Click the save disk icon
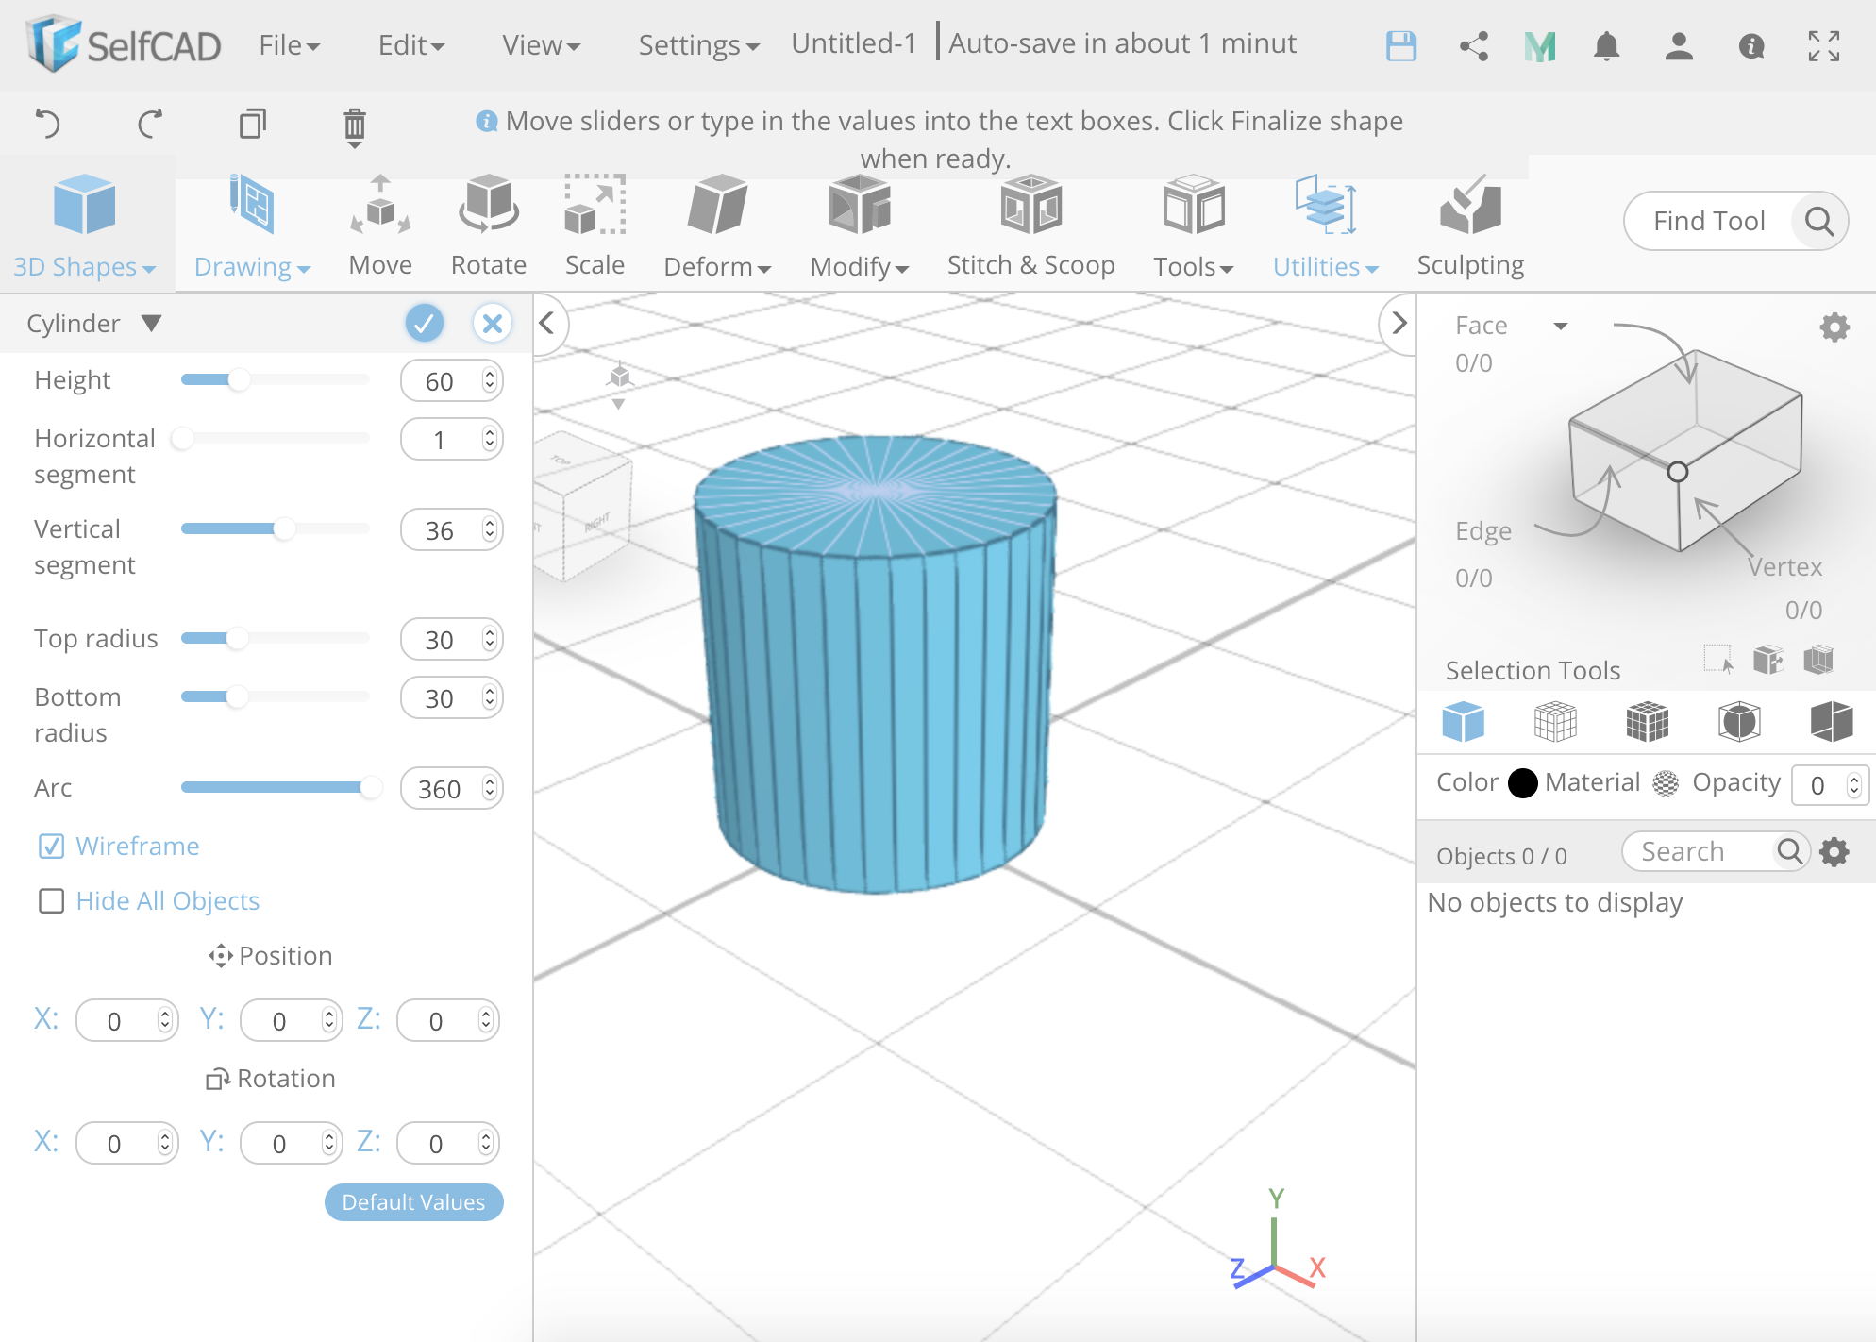Viewport: 1876px width, 1342px height. pyautogui.click(x=1401, y=45)
